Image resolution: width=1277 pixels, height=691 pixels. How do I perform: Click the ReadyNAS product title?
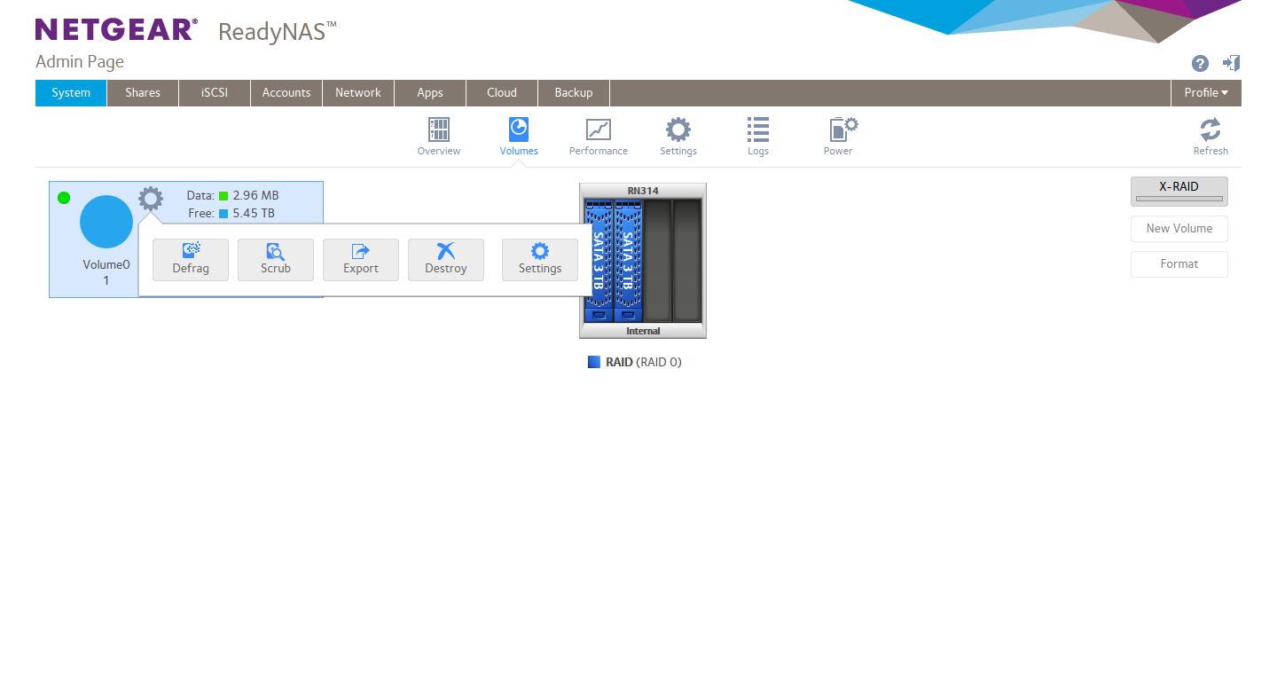coord(278,32)
